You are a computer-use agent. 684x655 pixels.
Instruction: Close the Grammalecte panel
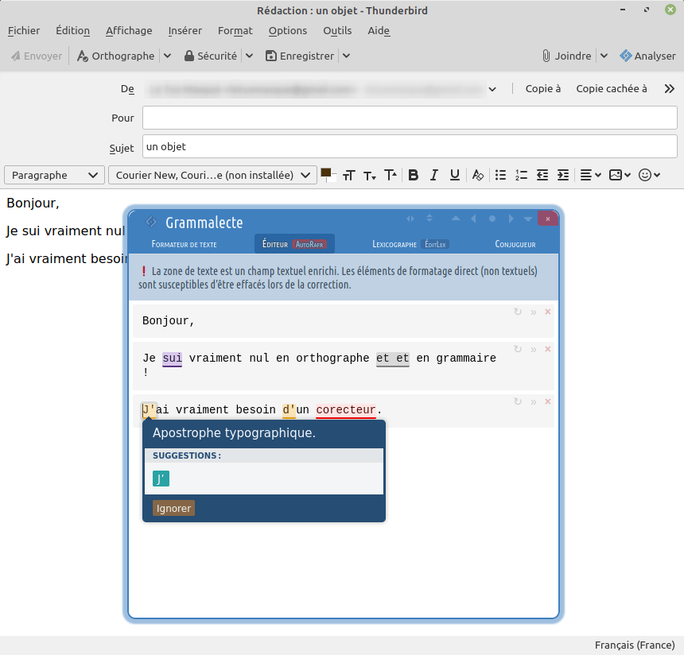[548, 219]
